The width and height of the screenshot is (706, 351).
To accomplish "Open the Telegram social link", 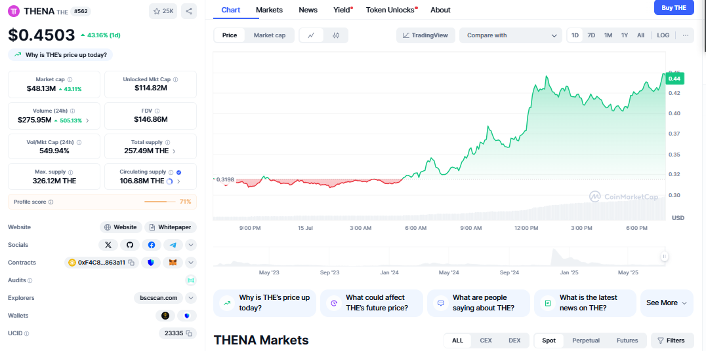I will click(x=173, y=245).
